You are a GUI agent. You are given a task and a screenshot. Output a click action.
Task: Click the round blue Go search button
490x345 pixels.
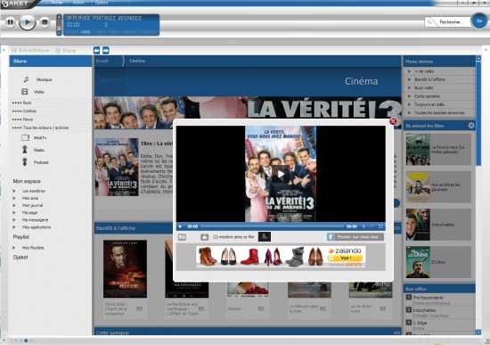pyautogui.click(x=479, y=21)
